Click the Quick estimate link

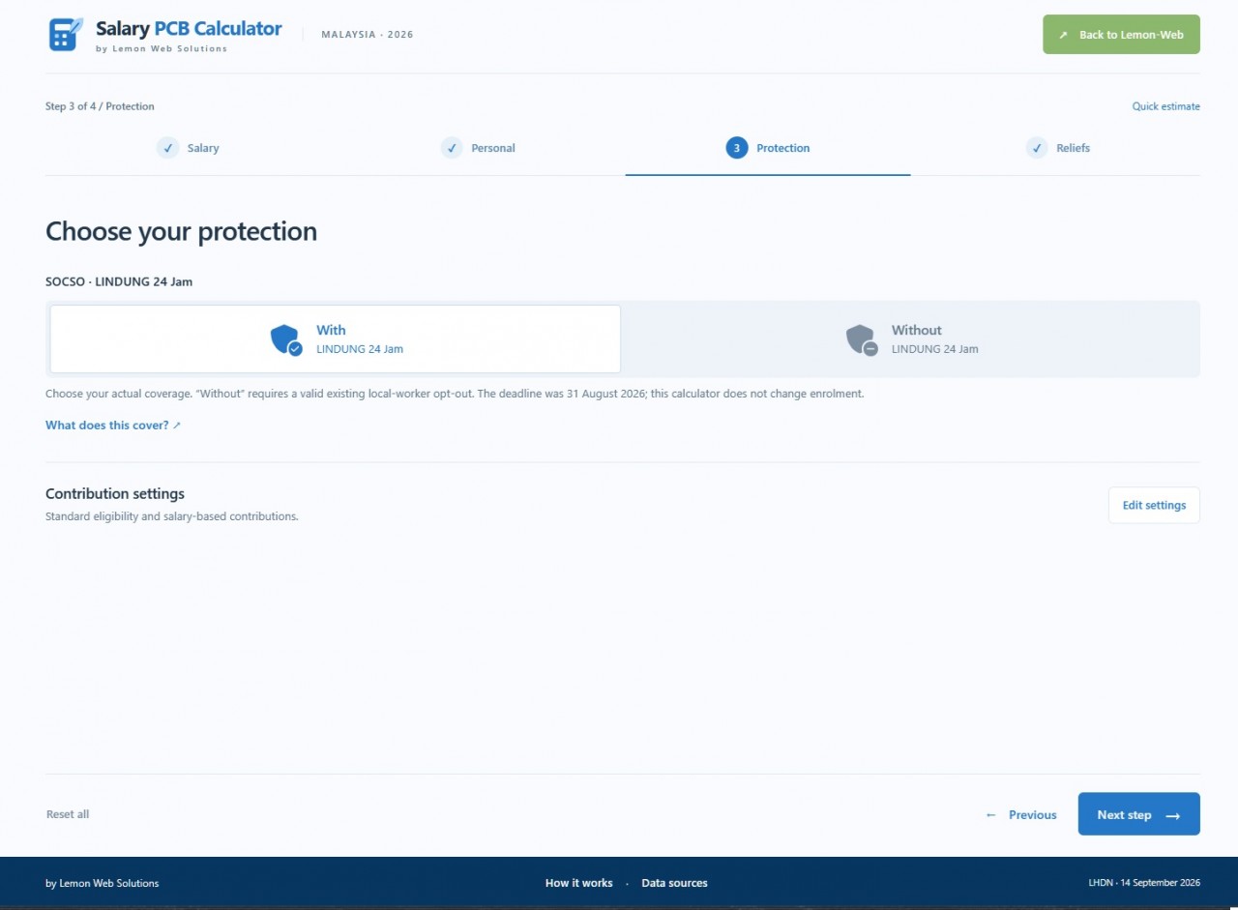pyautogui.click(x=1165, y=106)
